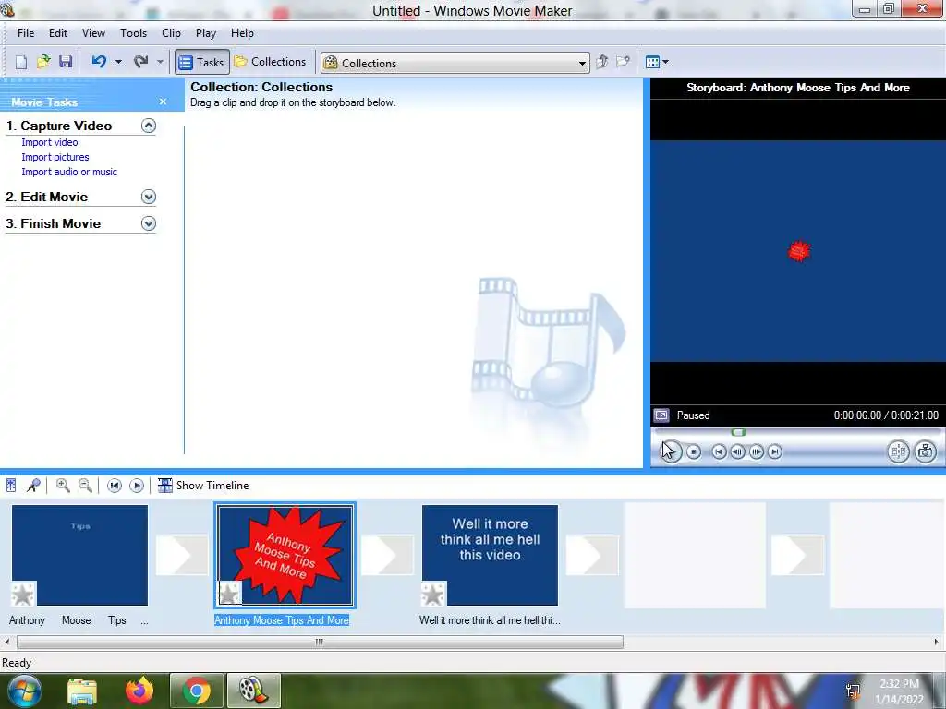The height and width of the screenshot is (709, 946).
Task: Expand the Finish Movie section
Action: tap(149, 223)
